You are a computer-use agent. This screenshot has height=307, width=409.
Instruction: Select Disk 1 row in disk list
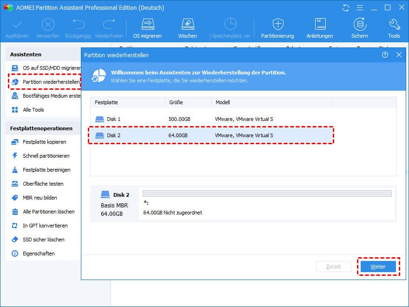(x=211, y=119)
